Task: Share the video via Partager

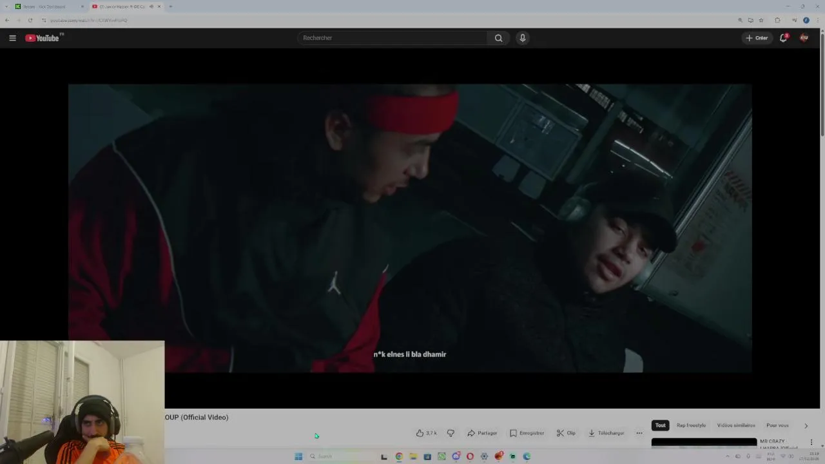Action: (x=482, y=433)
